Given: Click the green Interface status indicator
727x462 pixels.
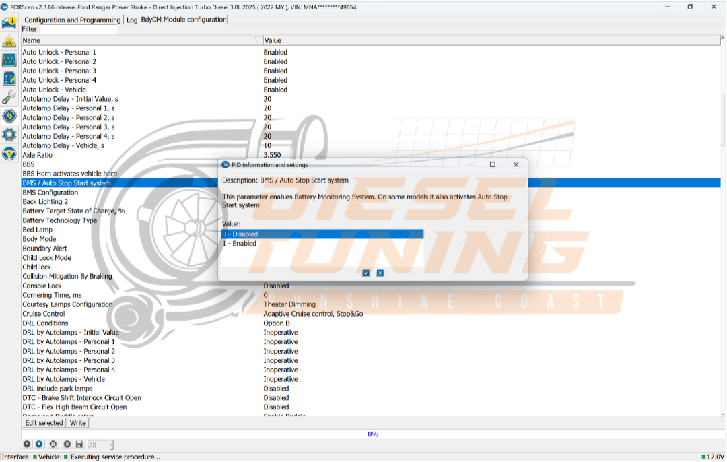Looking at the screenshot, I should pos(35,457).
